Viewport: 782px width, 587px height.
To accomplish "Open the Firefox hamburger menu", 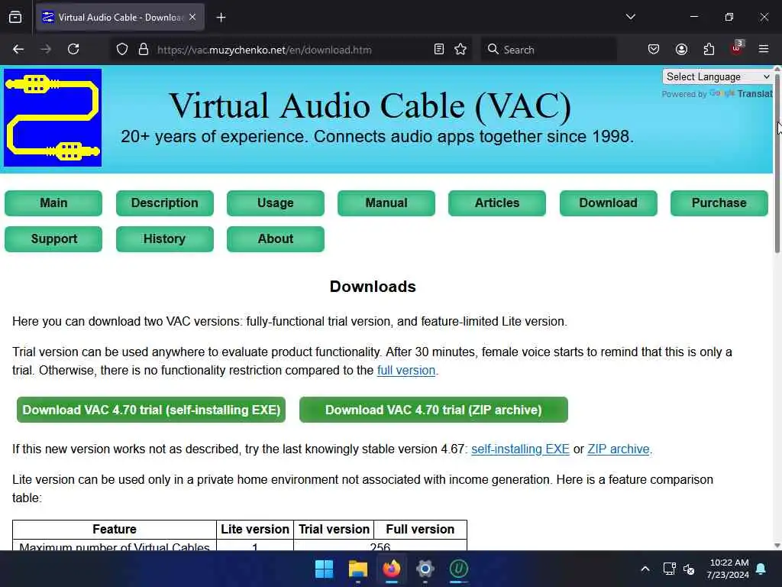I will (764, 50).
